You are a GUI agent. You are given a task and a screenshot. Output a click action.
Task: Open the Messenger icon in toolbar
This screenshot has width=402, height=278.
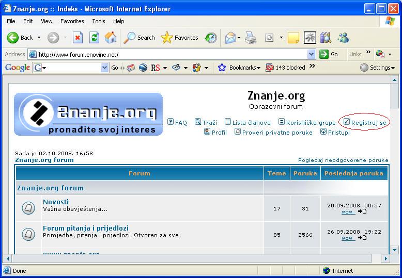click(x=343, y=38)
